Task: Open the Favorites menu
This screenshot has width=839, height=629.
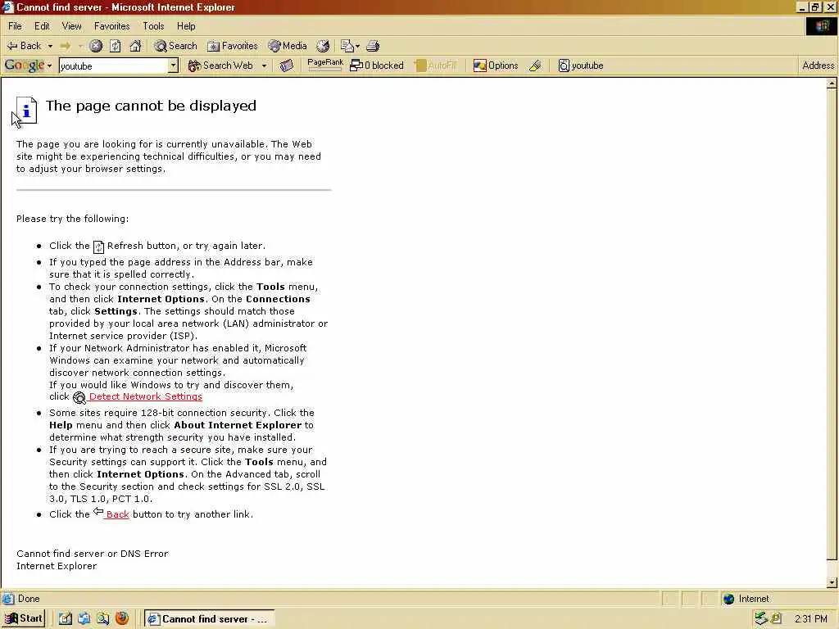Action: (x=111, y=25)
